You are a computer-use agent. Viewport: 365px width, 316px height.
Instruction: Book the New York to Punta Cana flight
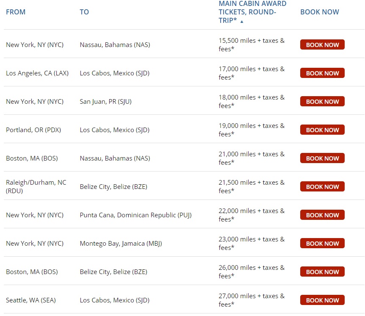coord(322,215)
